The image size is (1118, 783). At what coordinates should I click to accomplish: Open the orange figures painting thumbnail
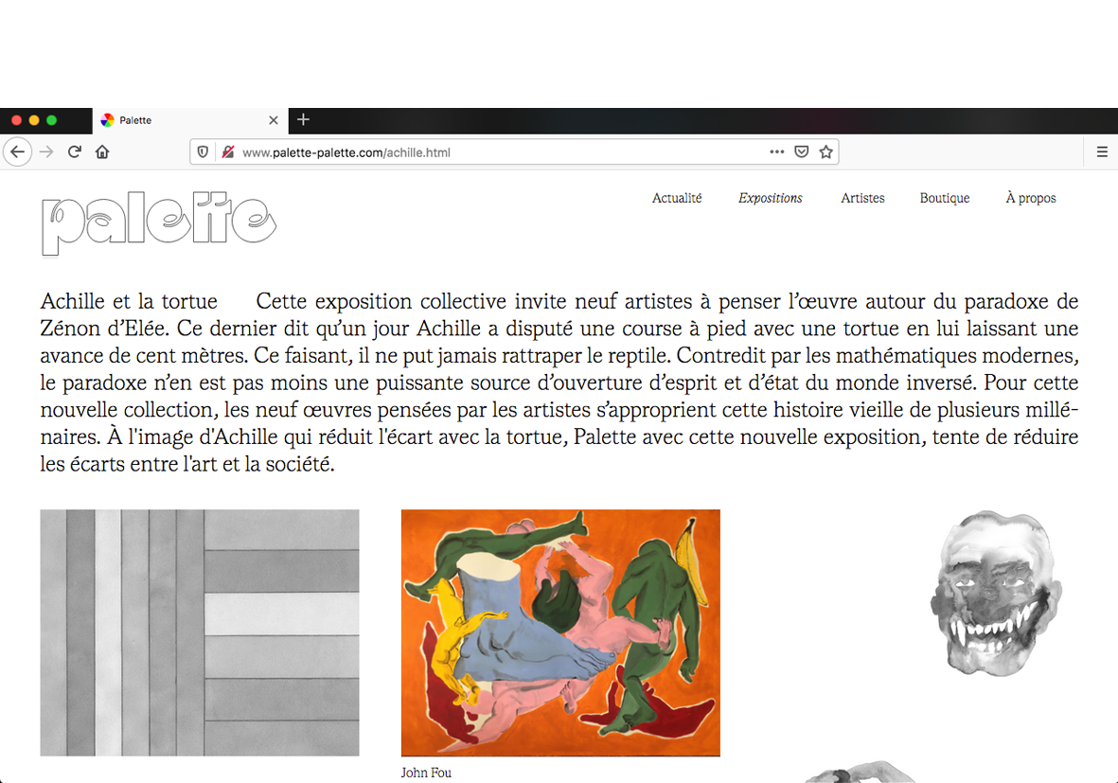pyautogui.click(x=560, y=632)
